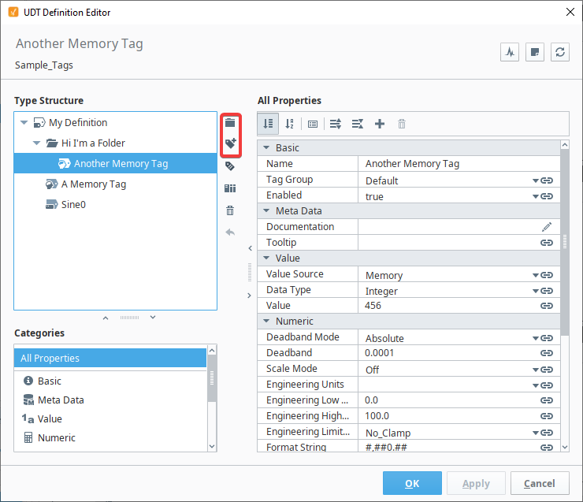Click the diagnostics waveform icon at top right
The width and height of the screenshot is (583, 502).
click(510, 52)
